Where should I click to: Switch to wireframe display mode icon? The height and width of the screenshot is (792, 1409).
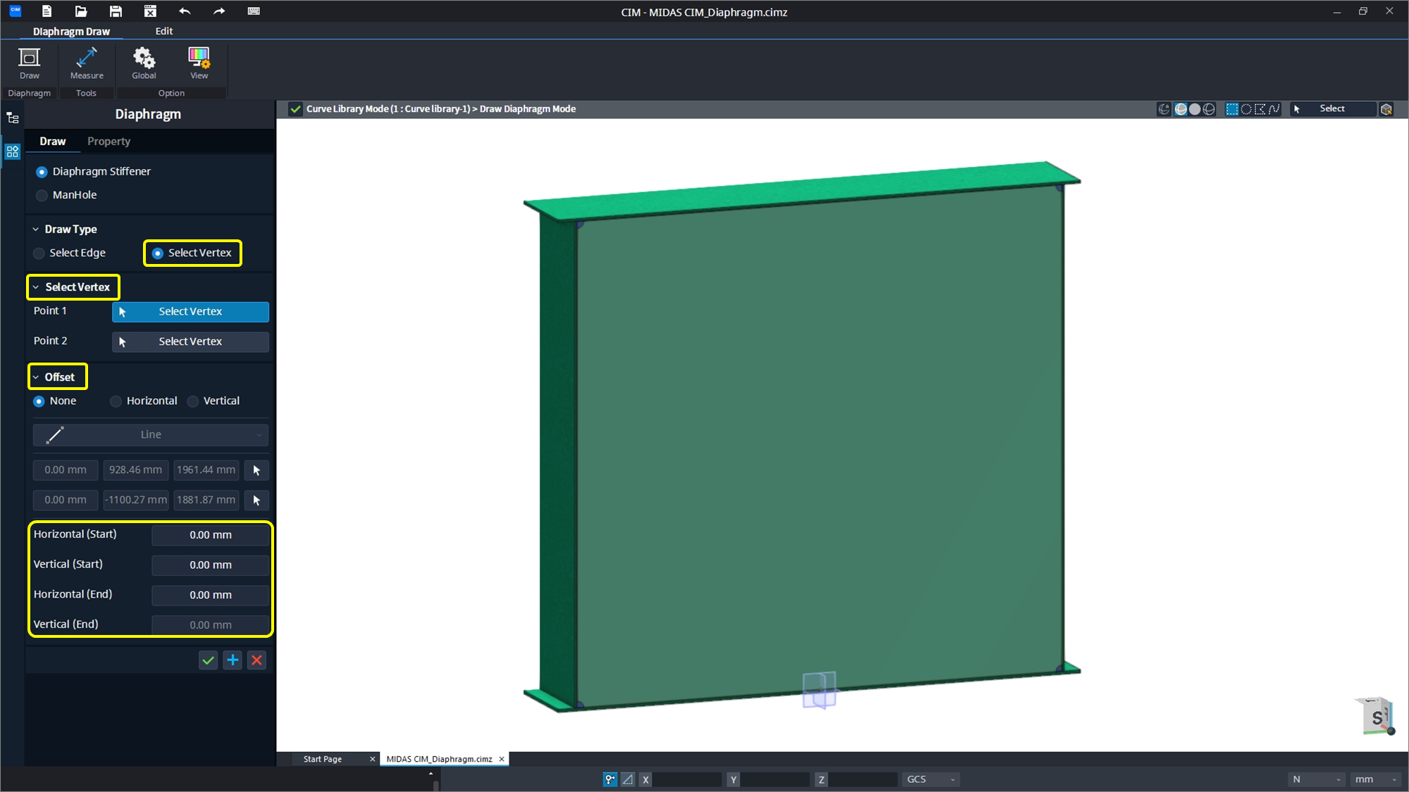(x=1209, y=109)
